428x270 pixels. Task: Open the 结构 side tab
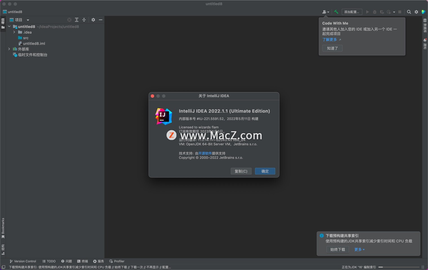click(3, 249)
